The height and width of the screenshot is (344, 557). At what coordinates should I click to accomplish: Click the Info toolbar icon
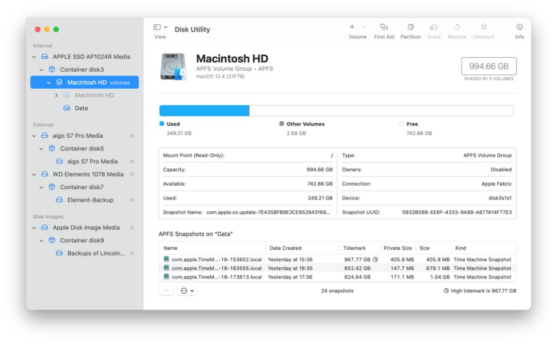point(519,27)
